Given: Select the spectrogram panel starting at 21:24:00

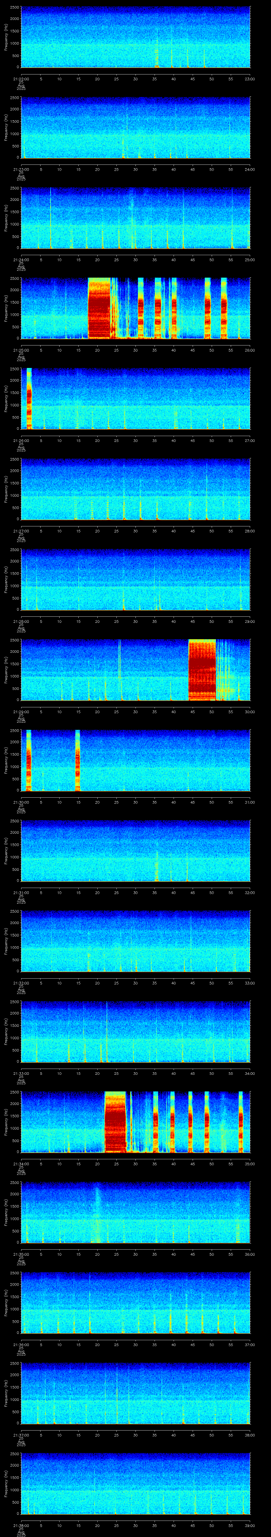Looking at the screenshot, I should tap(135, 218).
